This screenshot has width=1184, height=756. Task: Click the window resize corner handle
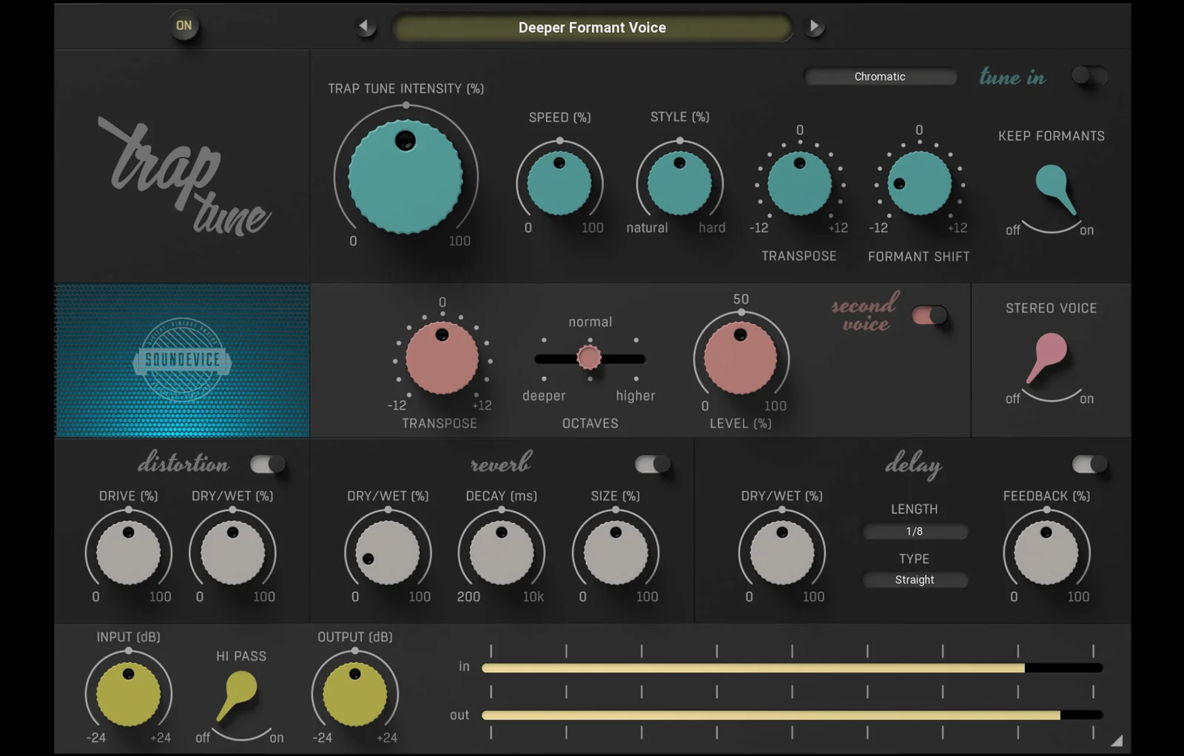coord(1117,740)
